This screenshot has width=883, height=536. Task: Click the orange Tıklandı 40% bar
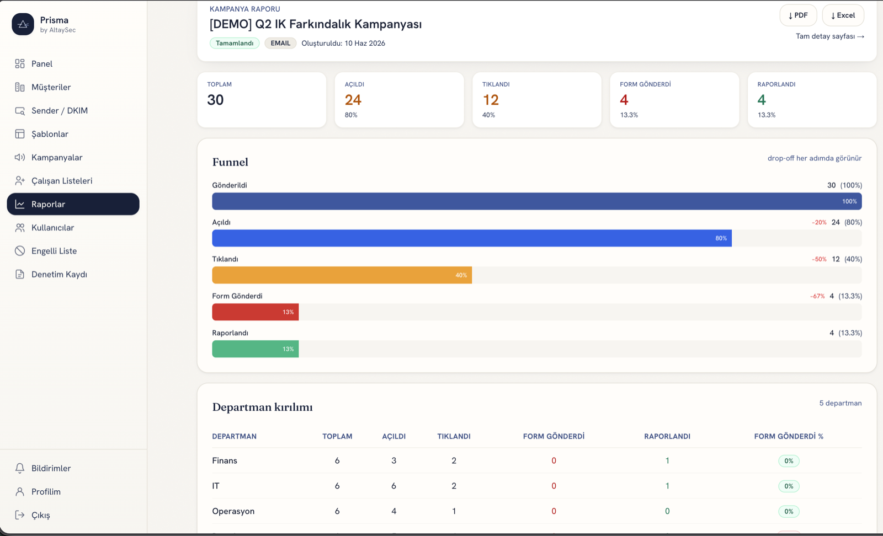tap(342, 275)
